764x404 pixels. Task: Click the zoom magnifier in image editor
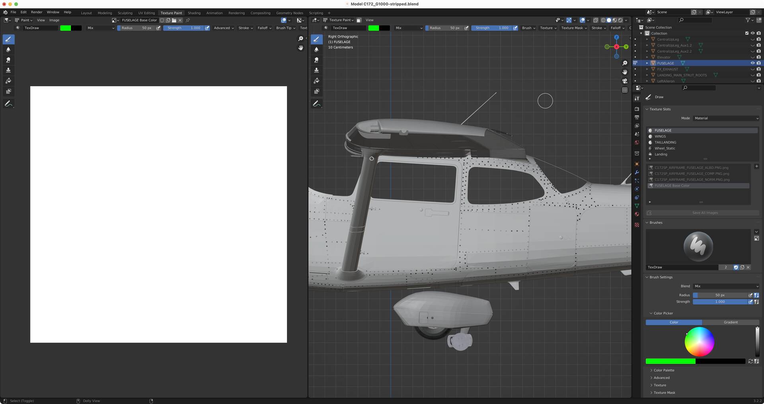coord(300,39)
